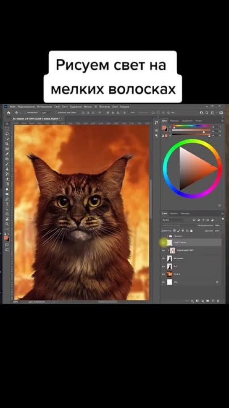Viewport: 229px width, 408px height.
Task: Click the hue ring of the color wheel
Action: point(193,141)
